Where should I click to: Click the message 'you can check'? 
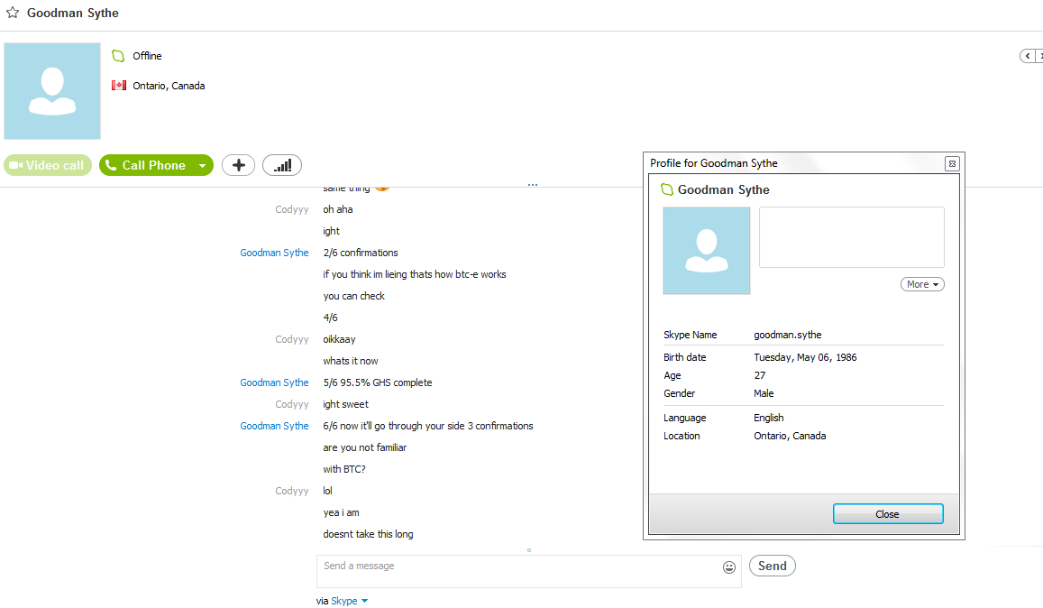(x=354, y=297)
